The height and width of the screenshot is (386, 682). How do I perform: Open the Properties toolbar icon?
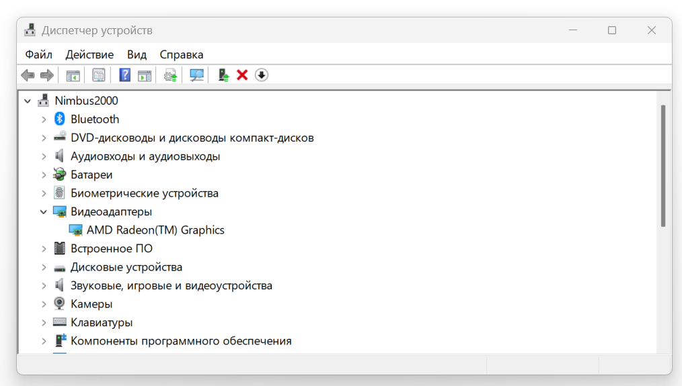click(99, 75)
